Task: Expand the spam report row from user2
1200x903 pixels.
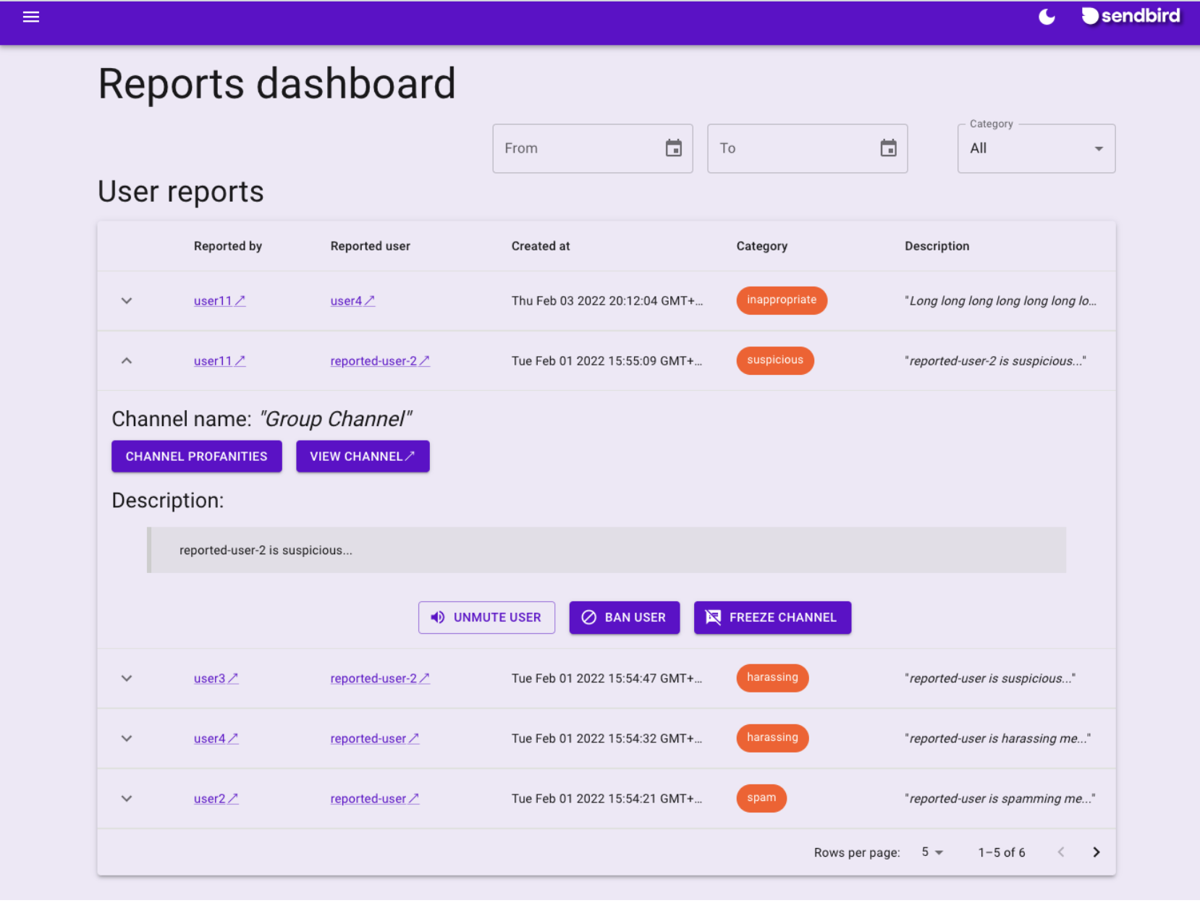Action: (x=126, y=798)
